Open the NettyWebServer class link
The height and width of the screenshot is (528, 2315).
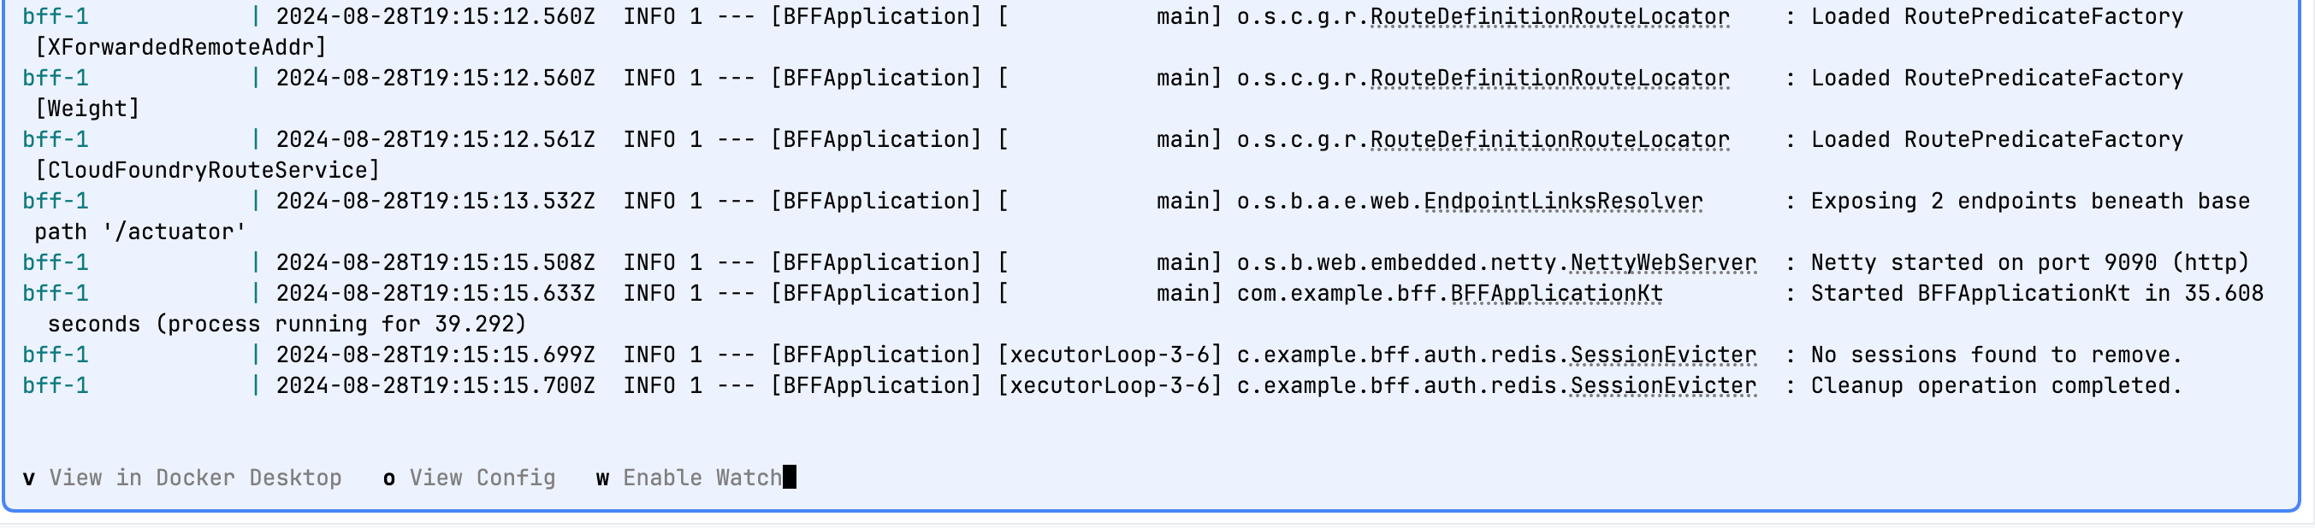pos(1662,263)
